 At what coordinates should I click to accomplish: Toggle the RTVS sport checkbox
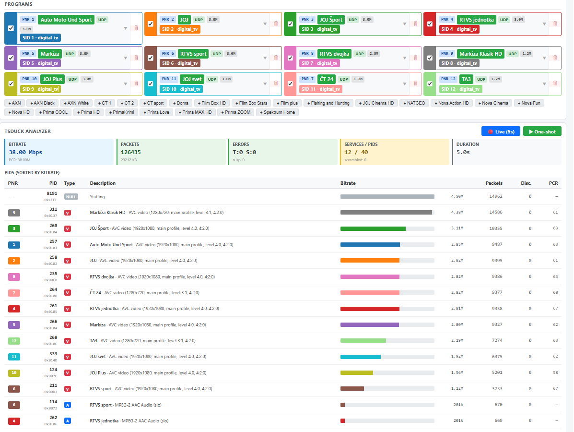(151, 58)
